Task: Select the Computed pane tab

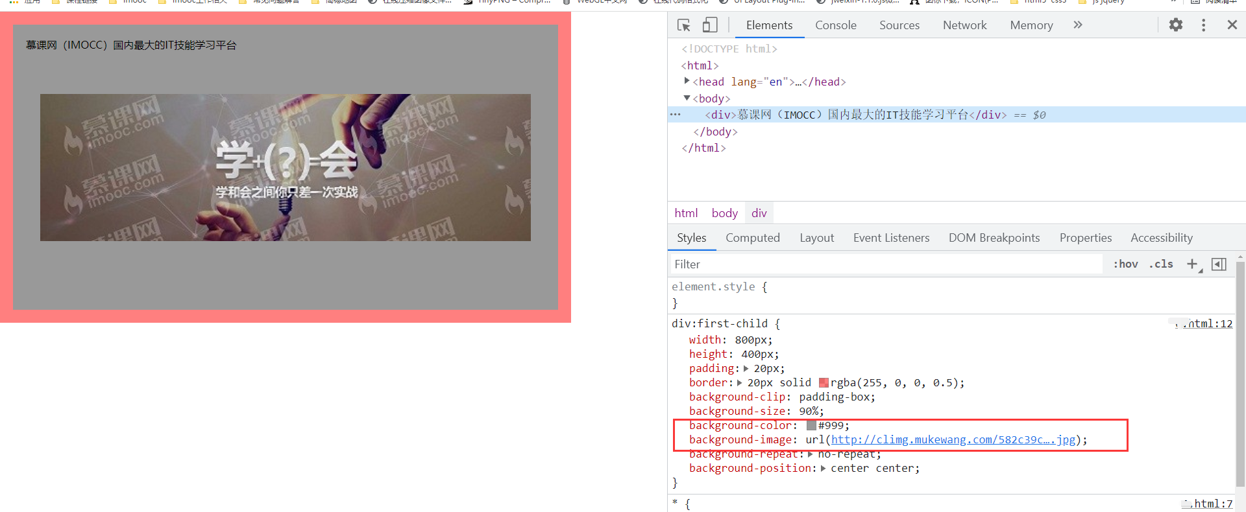Action: point(753,238)
